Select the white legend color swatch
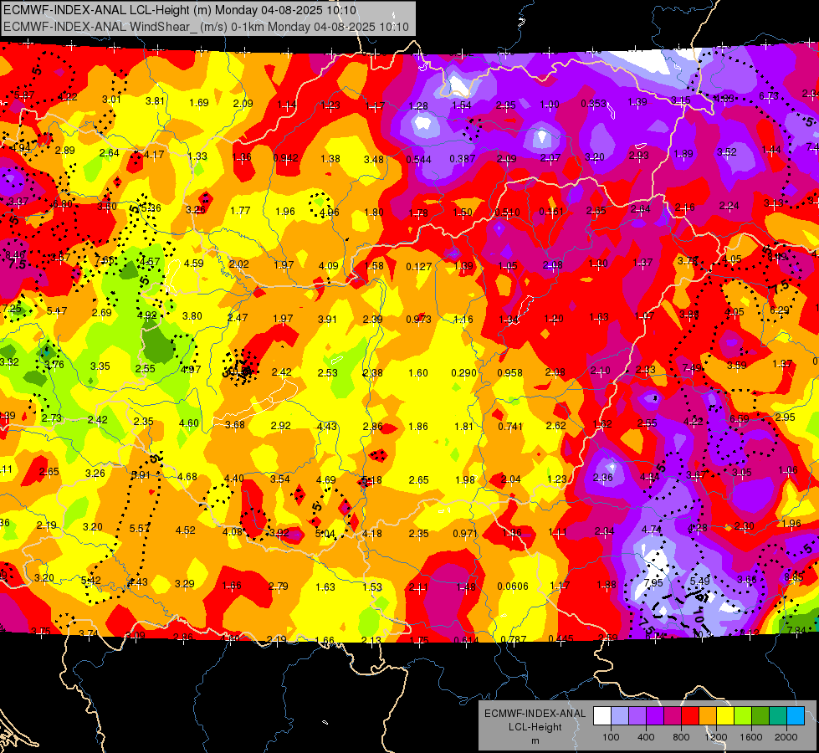This screenshot has height=753, width=819. [x=601, y=716]
